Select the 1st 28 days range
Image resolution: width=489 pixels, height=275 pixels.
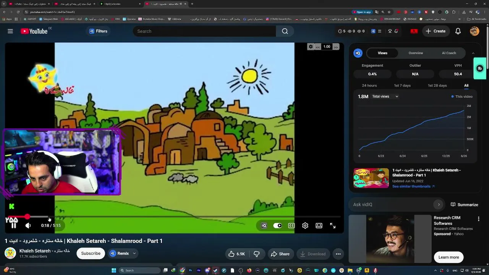(437, 86)
